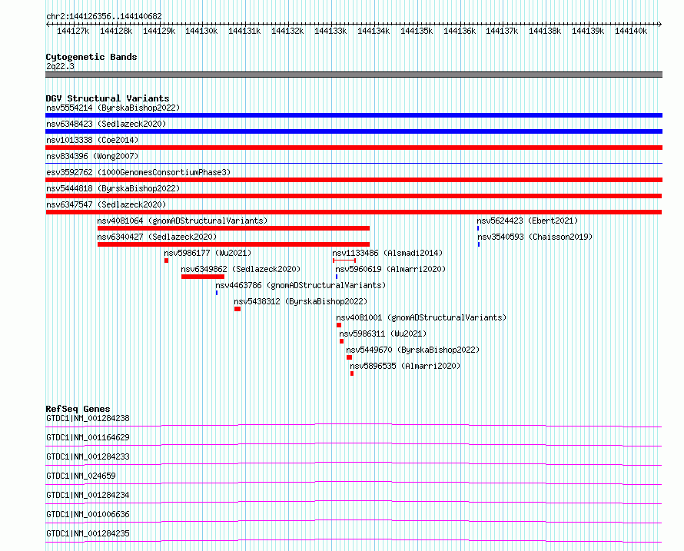Open GTDC1|NM_001284238 transcript label

[x=88, y=418]
